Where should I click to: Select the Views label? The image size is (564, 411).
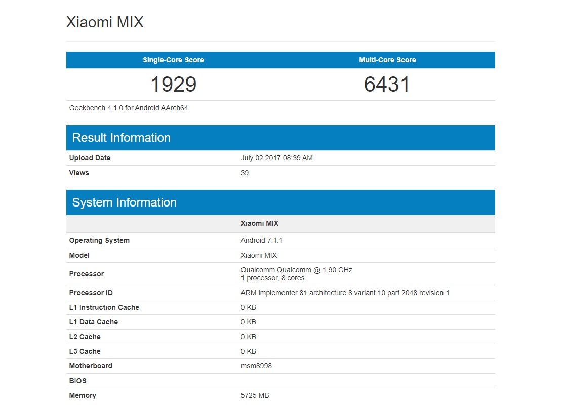[79, 173]
